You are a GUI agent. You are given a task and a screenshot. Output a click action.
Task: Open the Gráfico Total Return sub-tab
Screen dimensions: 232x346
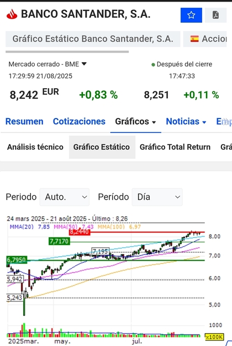tap(175, 147)
